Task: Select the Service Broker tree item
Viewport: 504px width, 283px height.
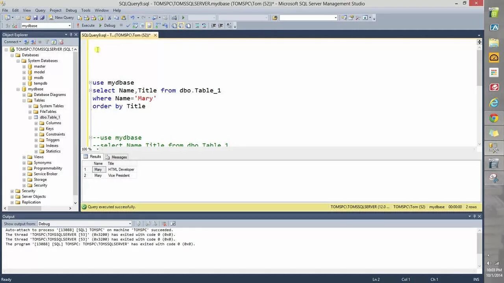Action: tap(46, 174)
